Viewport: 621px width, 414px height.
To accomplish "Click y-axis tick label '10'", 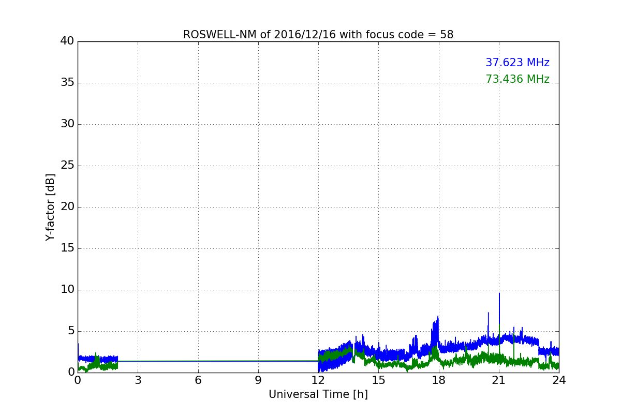I will point(67,290).
